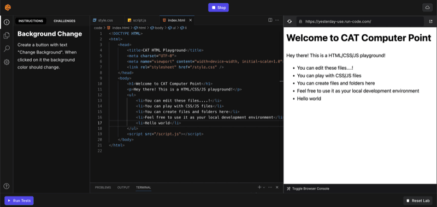
Task: Toggle Browser Console
Action: tap(308, 188)
